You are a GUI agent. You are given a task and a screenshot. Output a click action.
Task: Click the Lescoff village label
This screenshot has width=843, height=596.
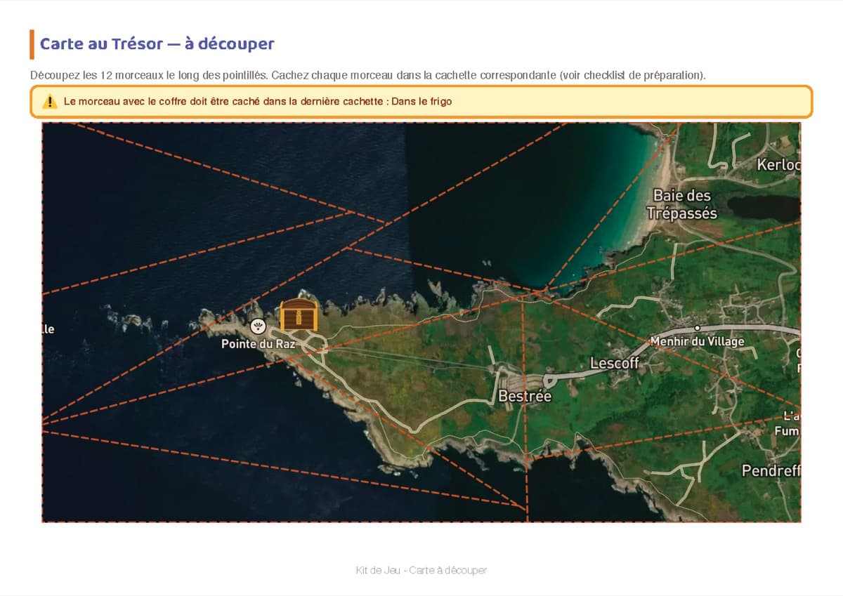[615, 363]
